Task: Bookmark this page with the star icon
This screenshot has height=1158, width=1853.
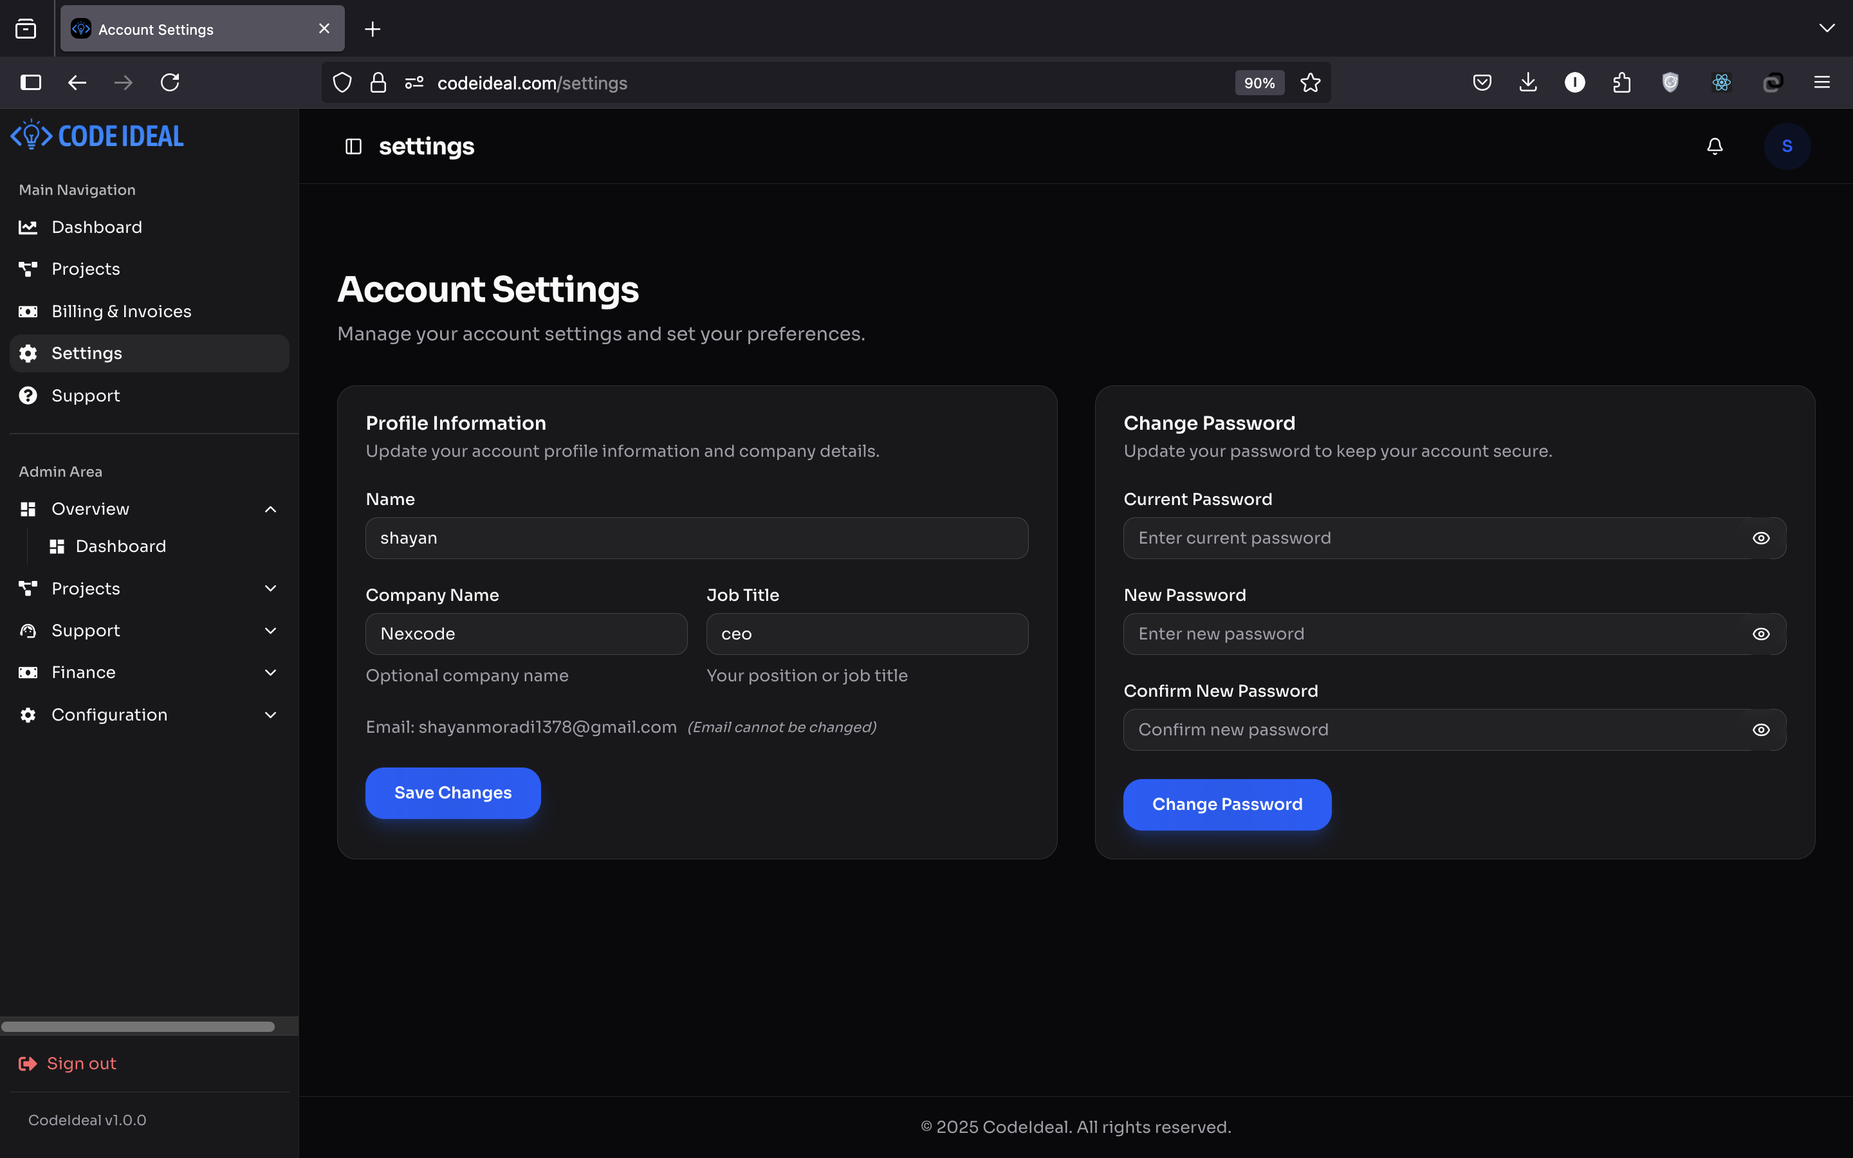Action: [1310, 83]
